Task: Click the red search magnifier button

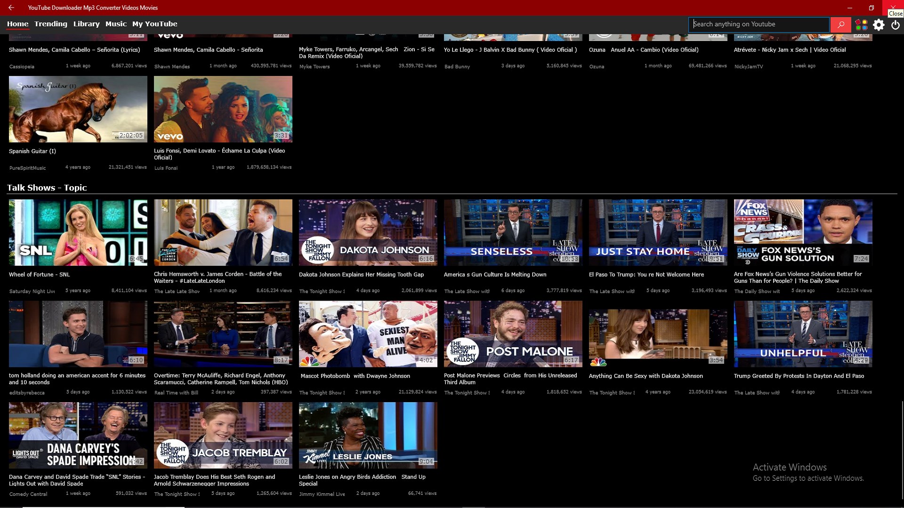Action: pos(840,24)
